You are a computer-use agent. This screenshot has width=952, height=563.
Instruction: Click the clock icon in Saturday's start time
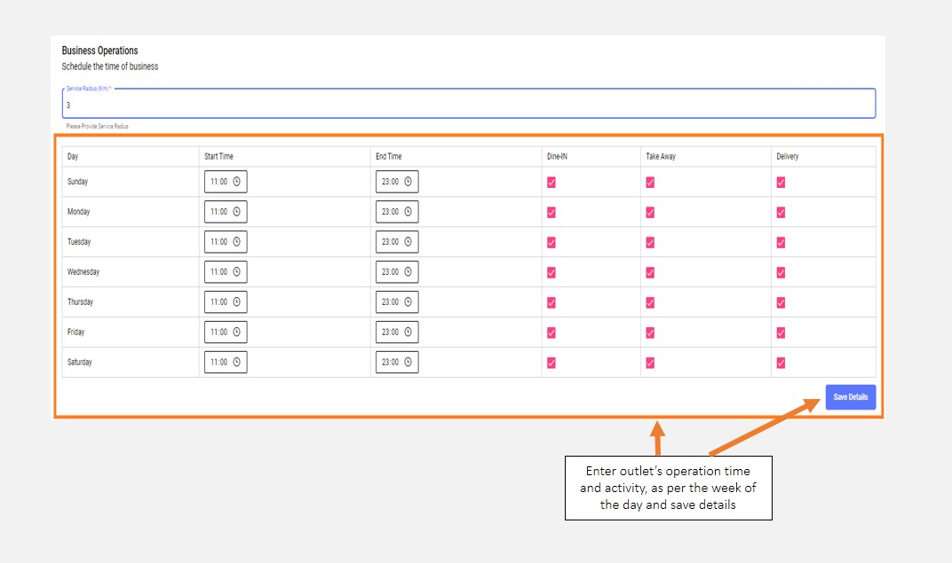(237, 363)
